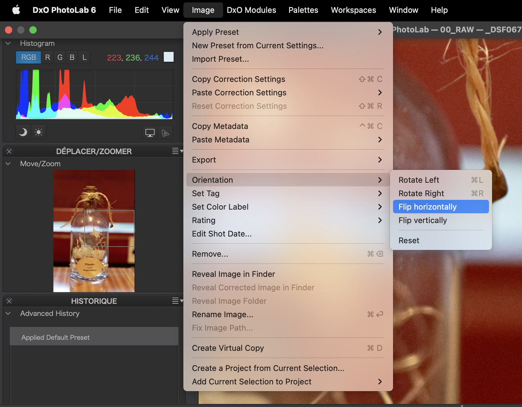Collapse the Histogram section

point(8,43)
